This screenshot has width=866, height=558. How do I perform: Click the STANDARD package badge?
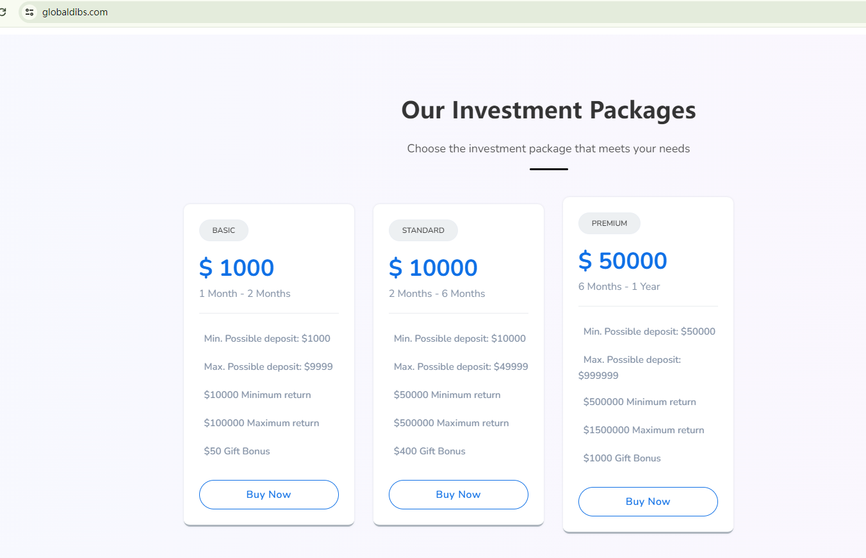423,230
